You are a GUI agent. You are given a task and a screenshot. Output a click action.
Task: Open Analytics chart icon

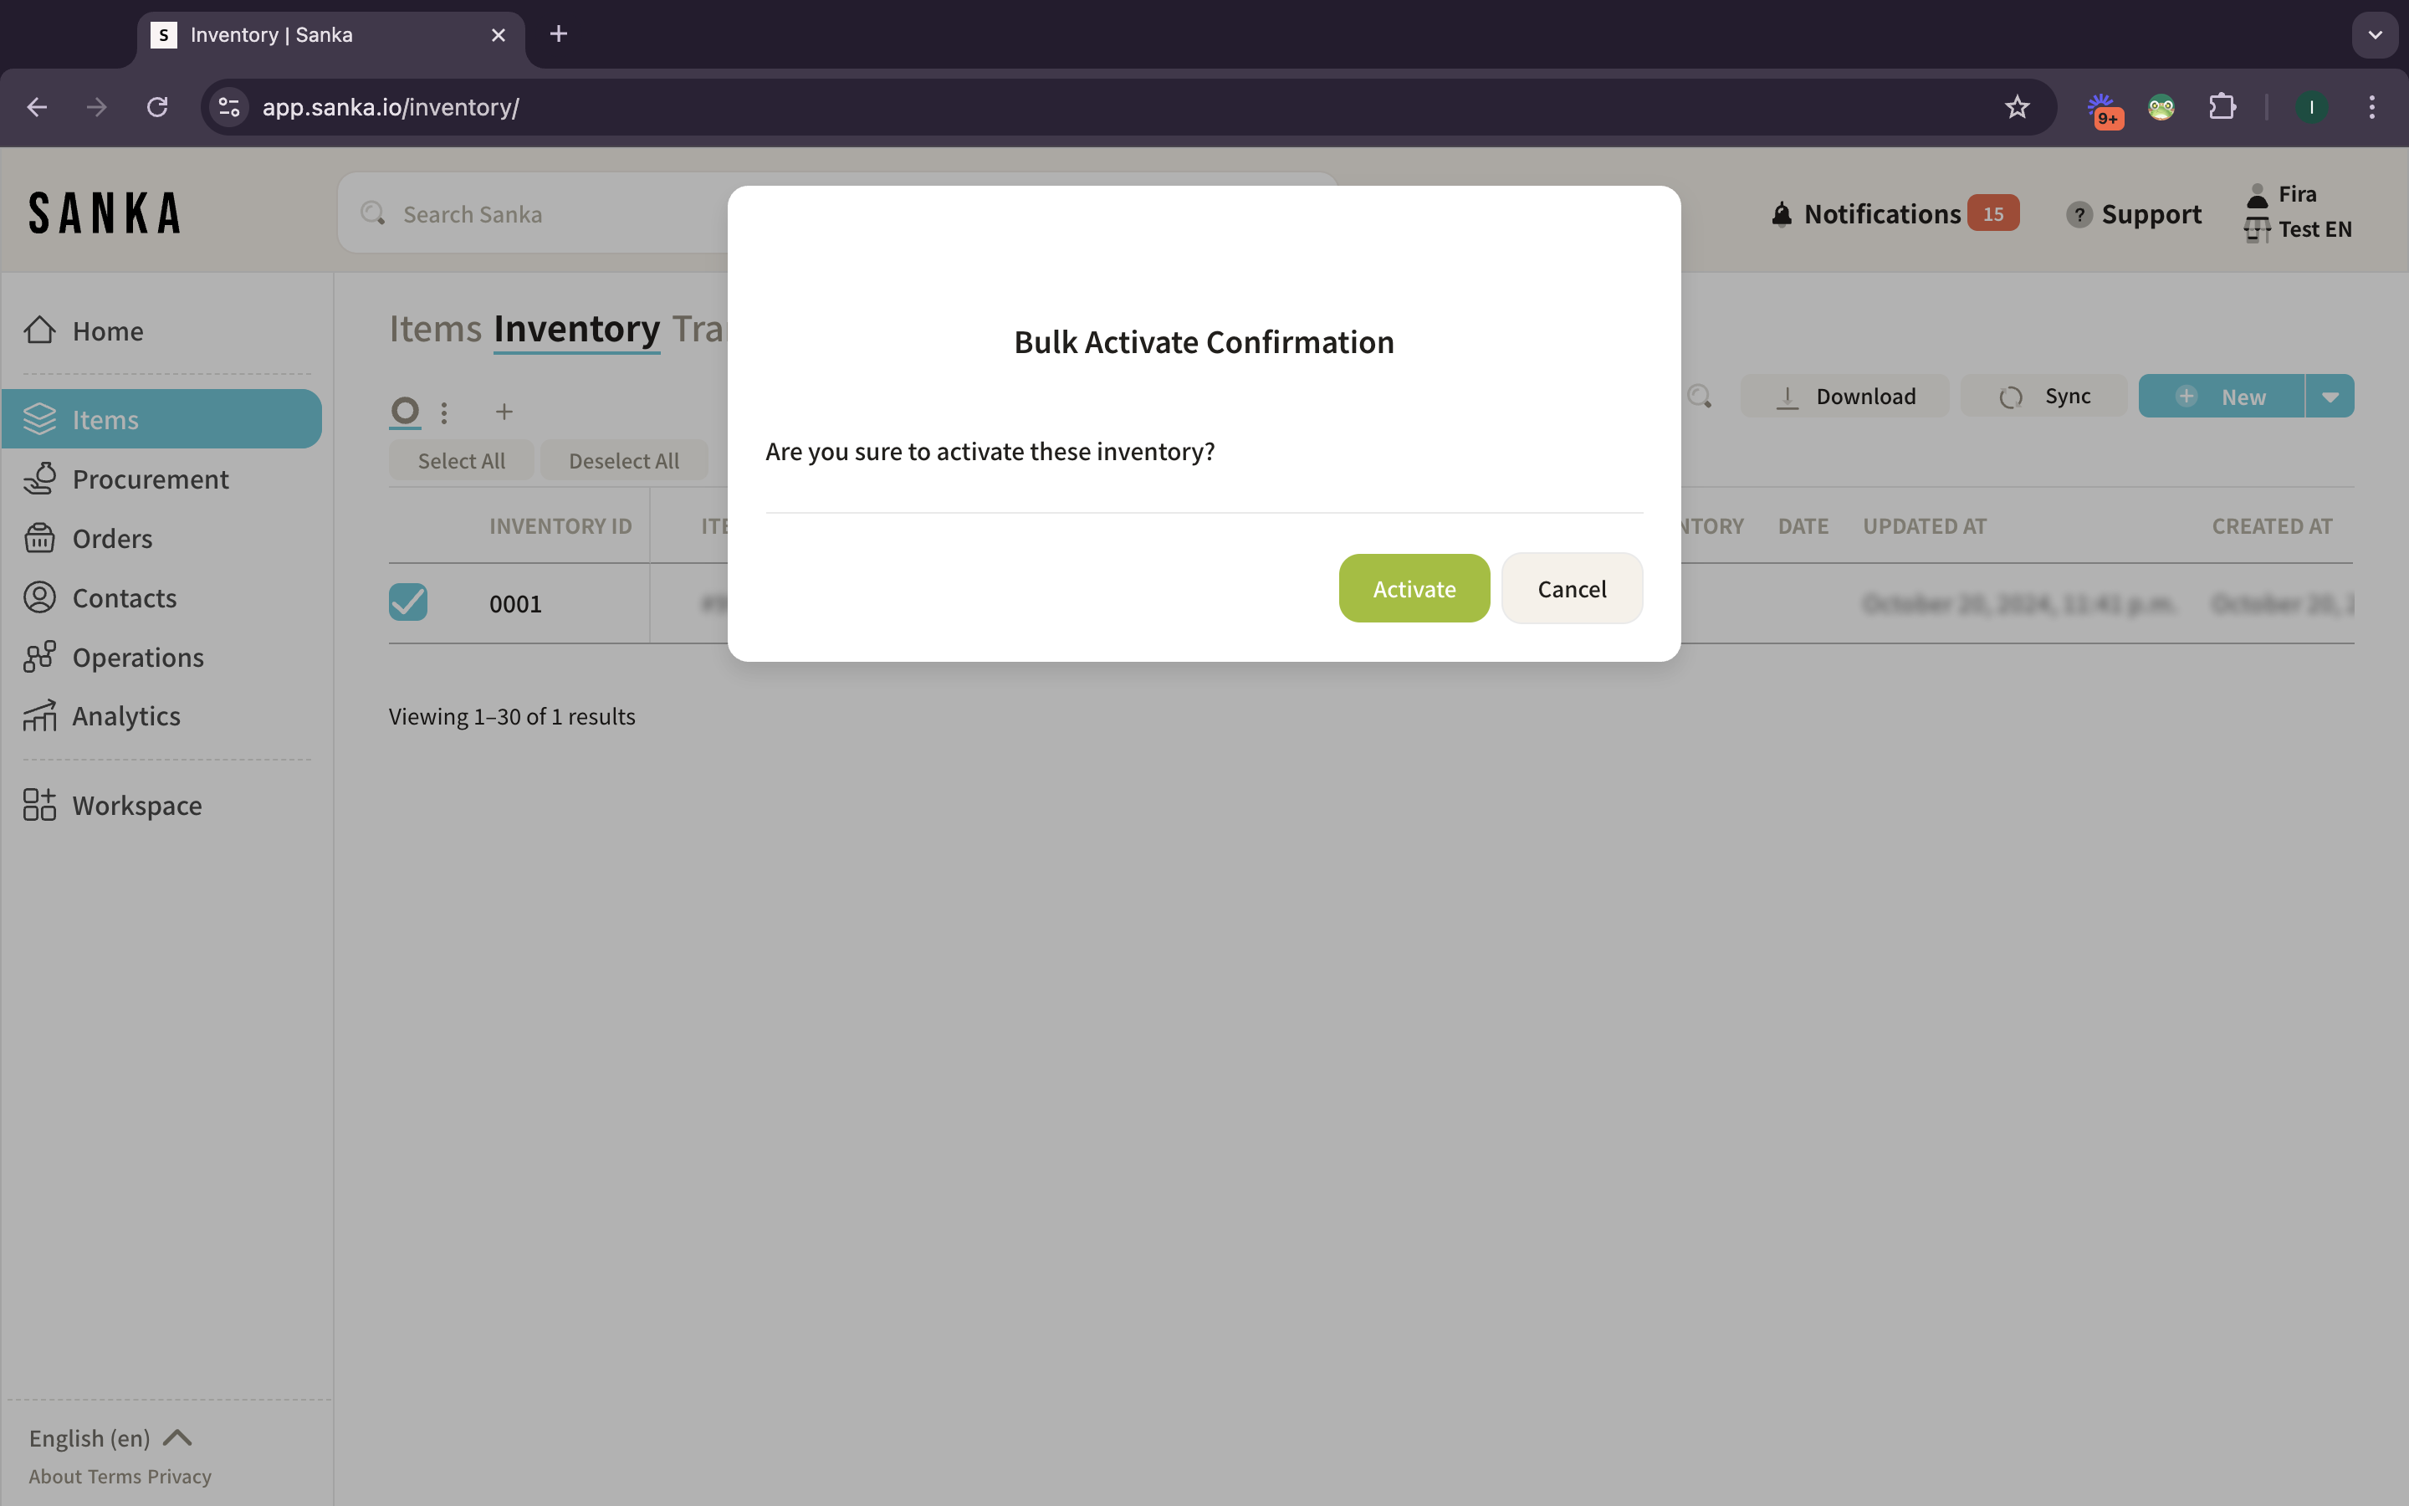(40, 716)
